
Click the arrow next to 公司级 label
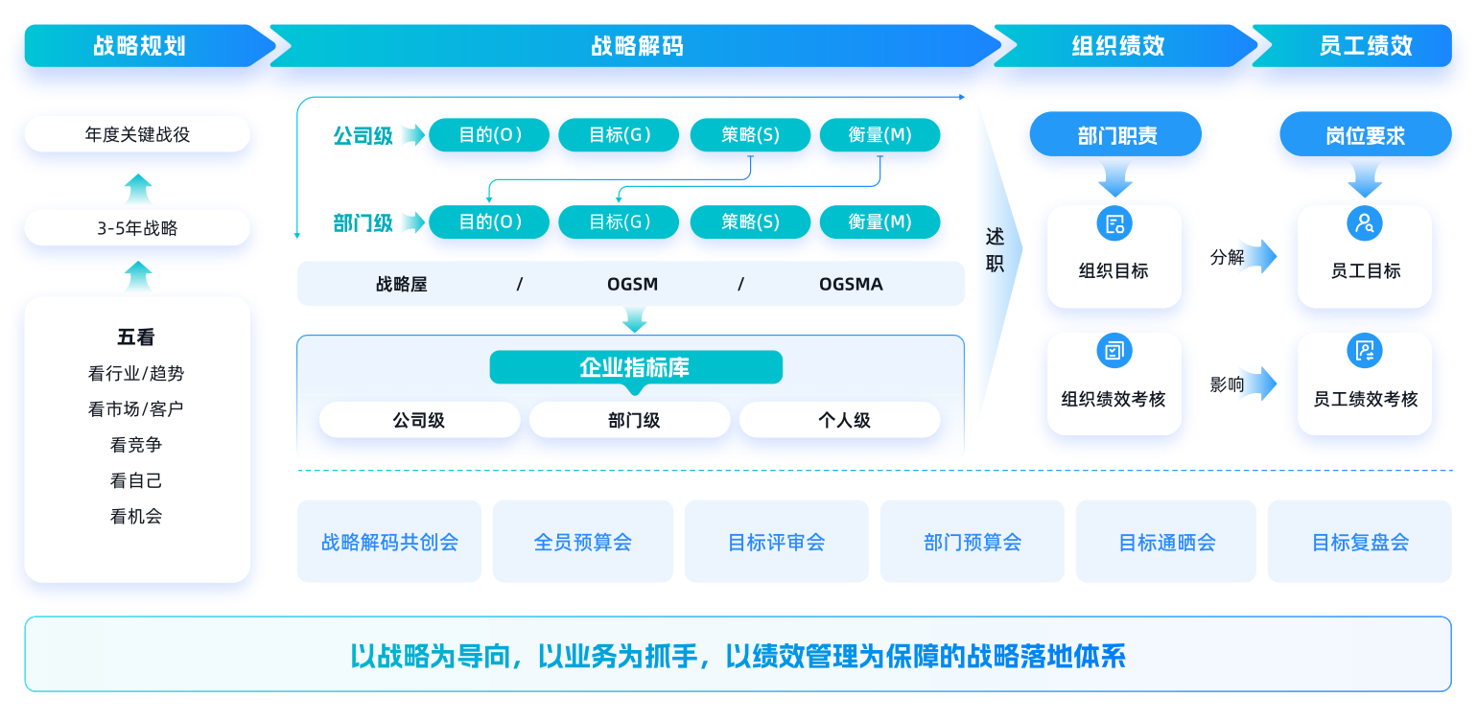tap(412, 135)
